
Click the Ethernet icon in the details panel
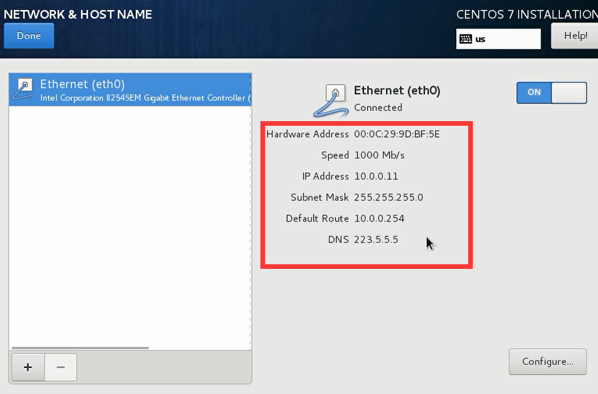pos(332,99)
